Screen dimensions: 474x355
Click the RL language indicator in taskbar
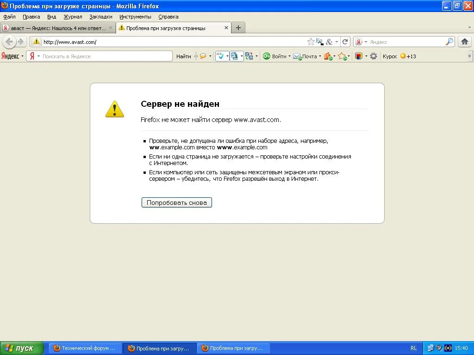(413, 348)
